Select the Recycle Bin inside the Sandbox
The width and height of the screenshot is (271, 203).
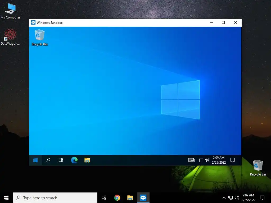[x=40, y=38]
